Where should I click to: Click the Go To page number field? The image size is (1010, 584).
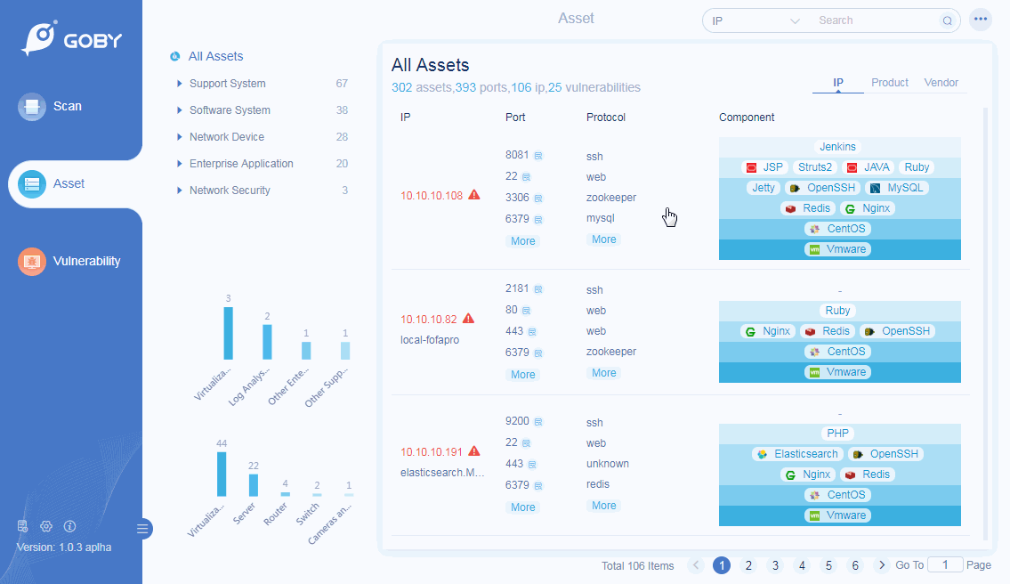945,564
